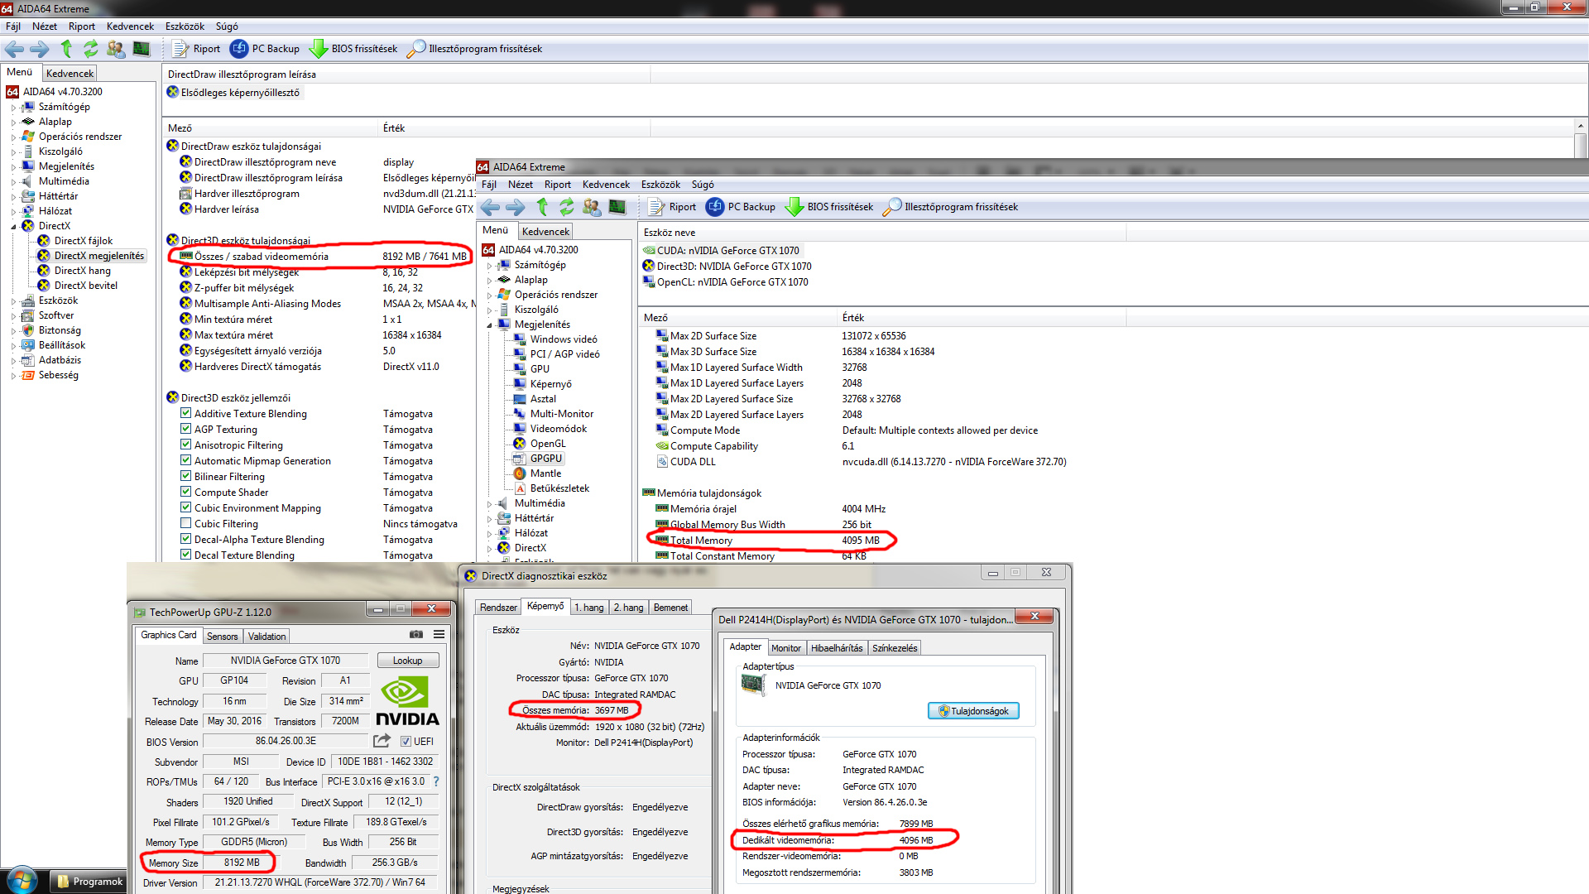Screen dimensions: 1589x894
Task: Open the Súgó menu in second AIDA64 window
Action: tap(703, 185)
